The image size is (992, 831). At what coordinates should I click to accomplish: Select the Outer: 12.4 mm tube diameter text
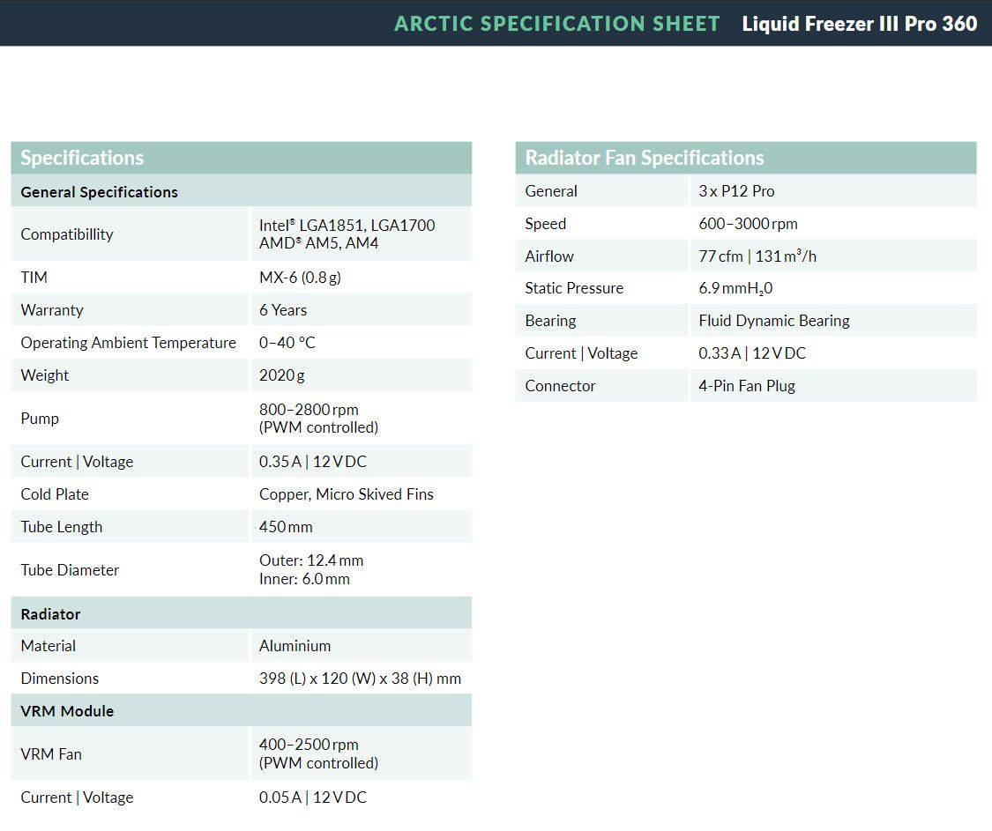[310, 560]
